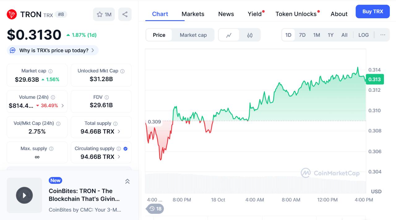Open the chart's three-dot more options
Screen dimensions: 396x220
pyautogui.click(x=383, y=35)
